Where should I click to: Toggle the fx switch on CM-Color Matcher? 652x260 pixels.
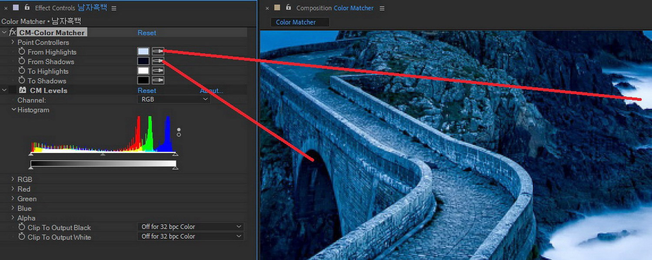(13, 32)
